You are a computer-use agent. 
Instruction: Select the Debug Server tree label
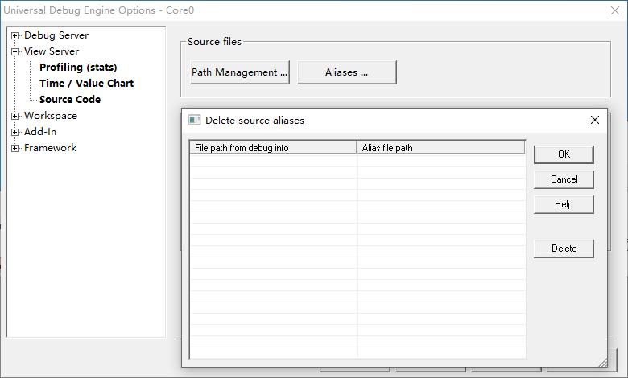[56, 35]
